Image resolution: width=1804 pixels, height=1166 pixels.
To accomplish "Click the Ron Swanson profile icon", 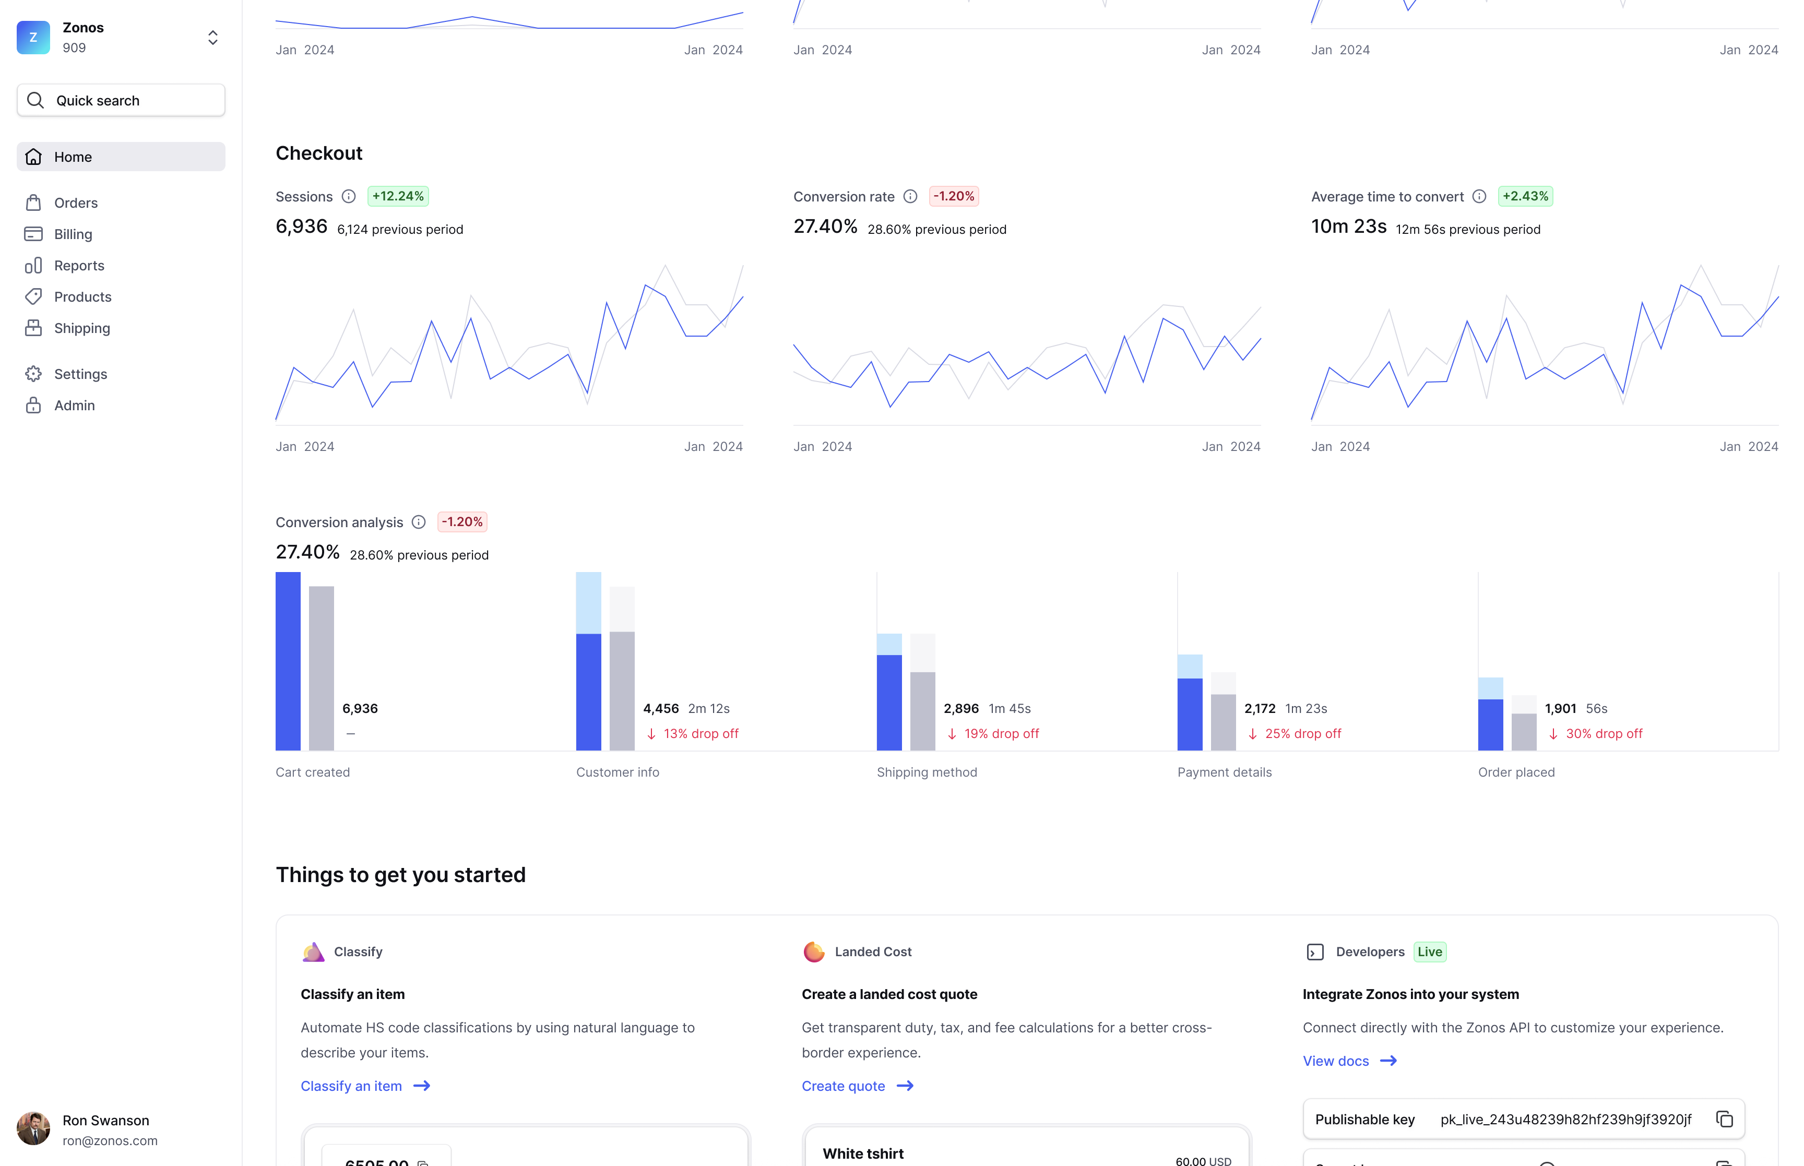I will coord(33,1129).
